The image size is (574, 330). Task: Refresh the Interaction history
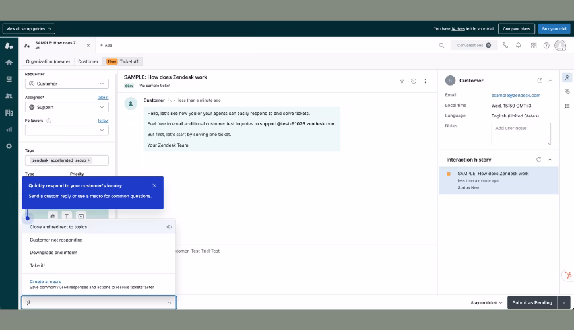(x=538, y=160)
